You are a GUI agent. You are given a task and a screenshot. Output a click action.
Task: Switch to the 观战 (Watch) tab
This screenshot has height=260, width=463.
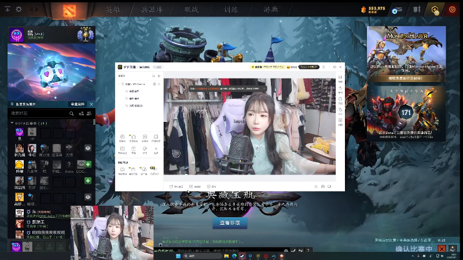(x=191, y=9)
